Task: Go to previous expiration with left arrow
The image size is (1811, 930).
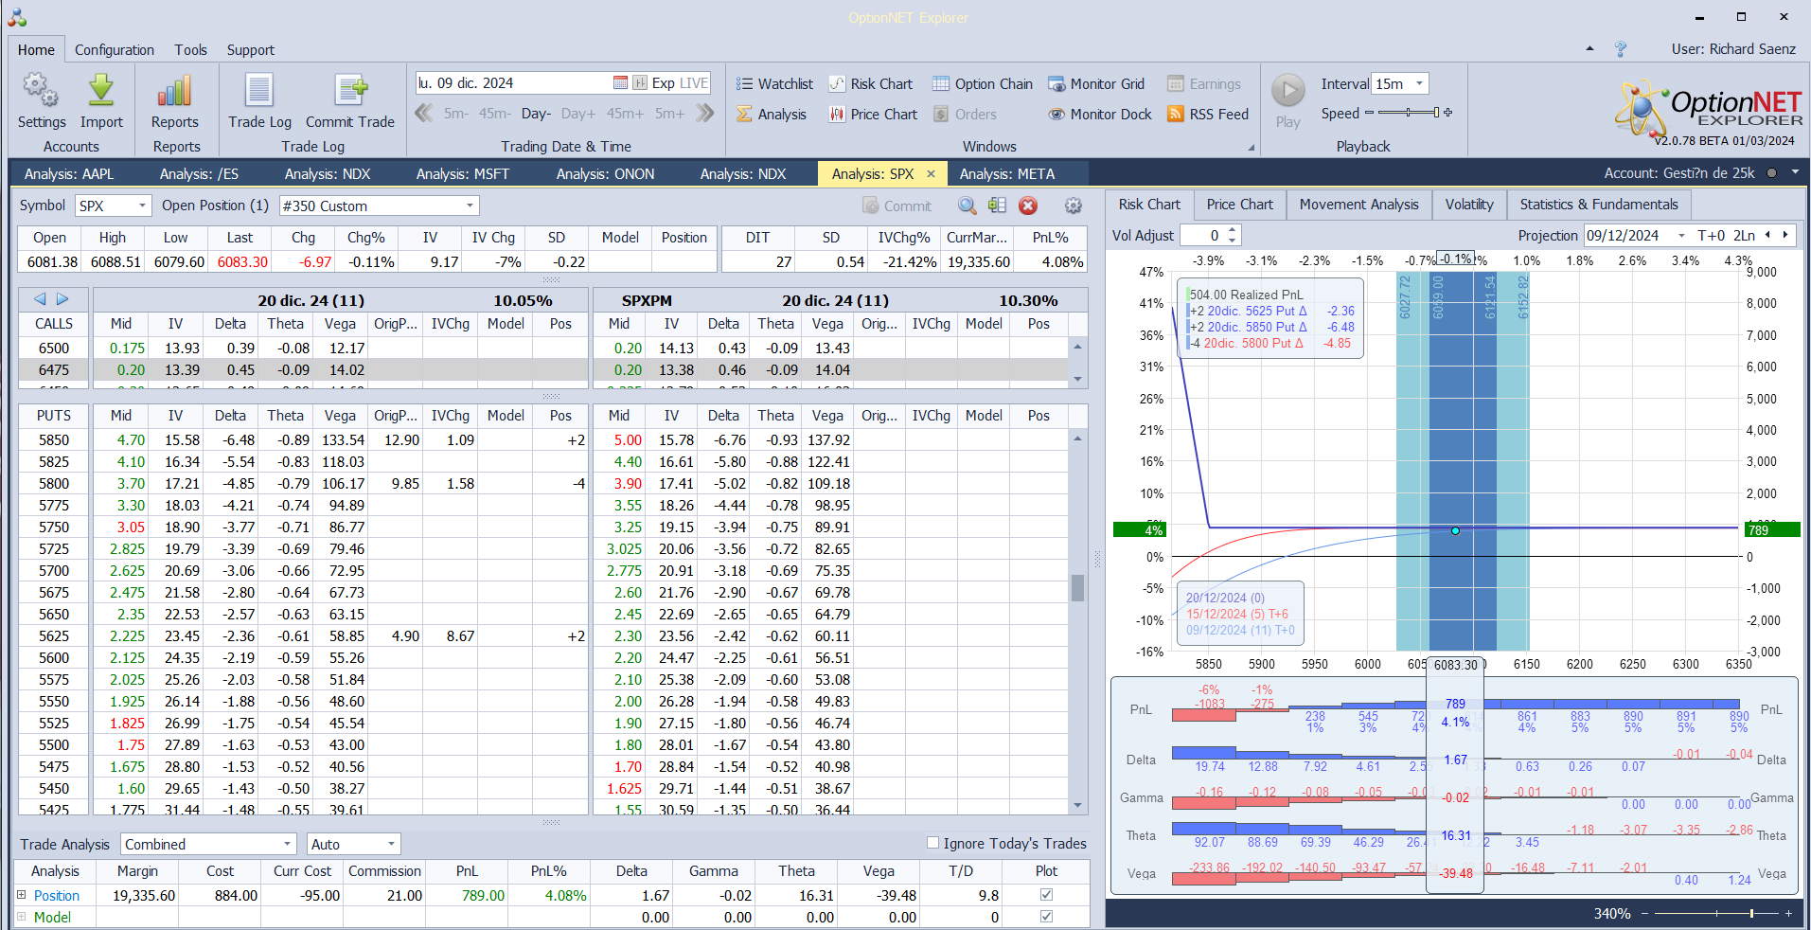Action: [40, 299]
